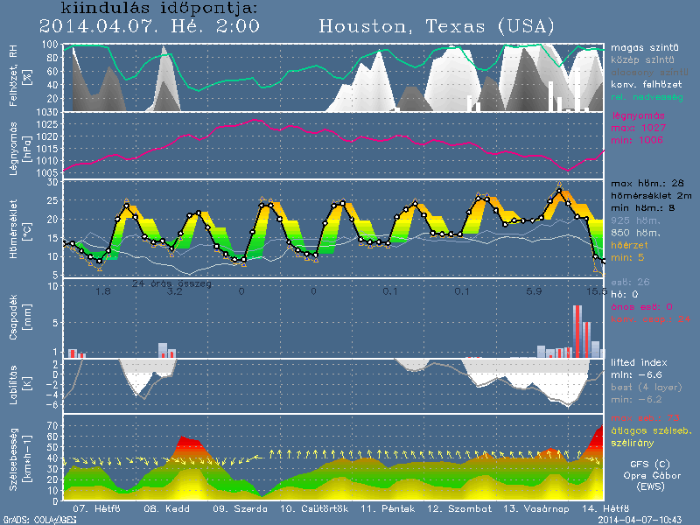Click the 'GFS (C)' model credit text
This screenshot has width=700, height=525.
[649, 465]
